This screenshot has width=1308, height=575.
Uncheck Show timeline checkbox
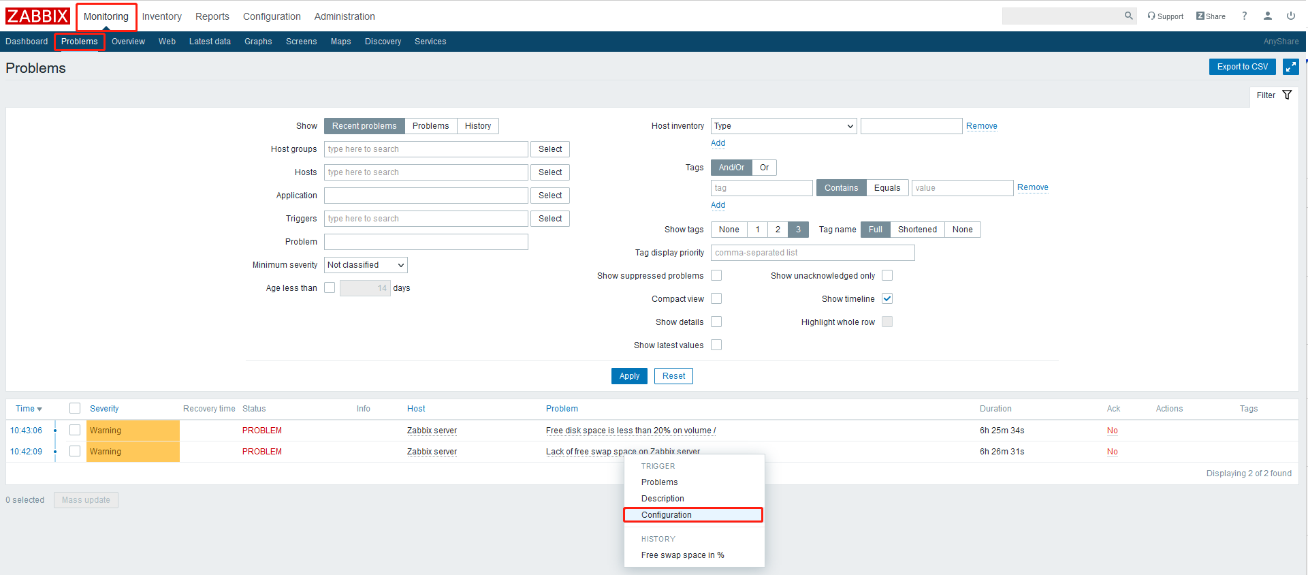[887, 298]
